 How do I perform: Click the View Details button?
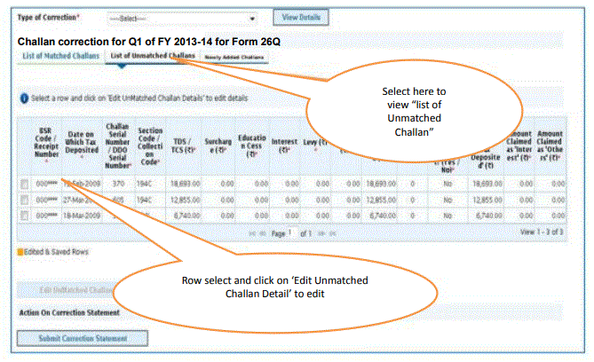tap(300, 18)
